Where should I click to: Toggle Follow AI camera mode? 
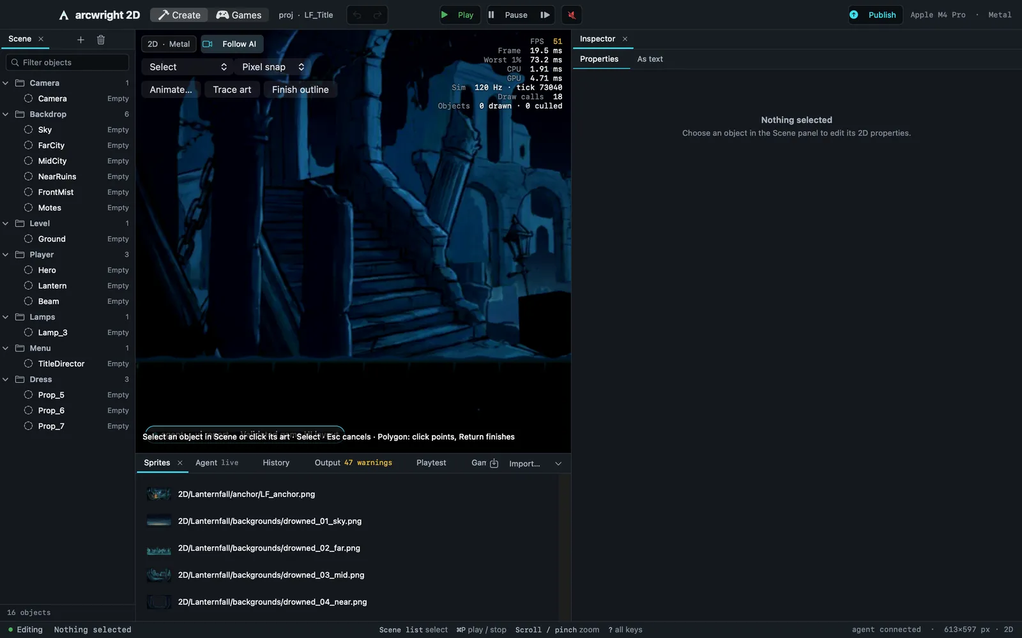tap(232, 44)
